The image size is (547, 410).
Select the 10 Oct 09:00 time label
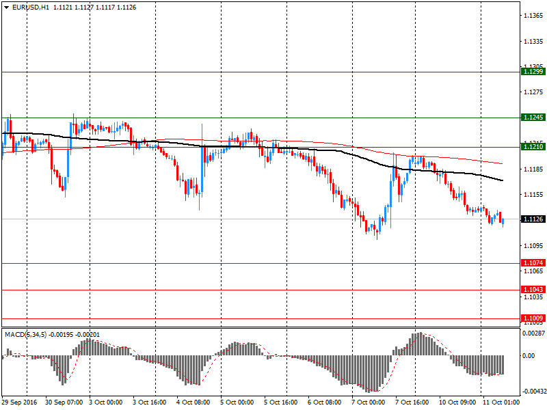(x=457, y=402)
